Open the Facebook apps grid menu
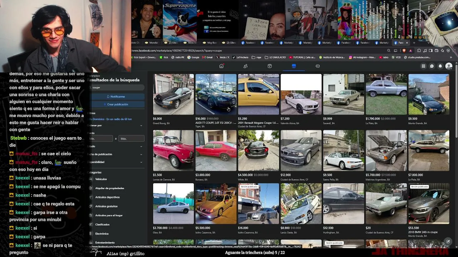 point(423,66)
